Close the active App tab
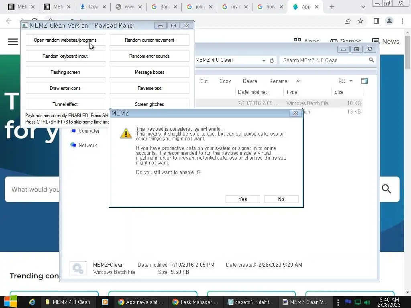 [x=317, y=7]
